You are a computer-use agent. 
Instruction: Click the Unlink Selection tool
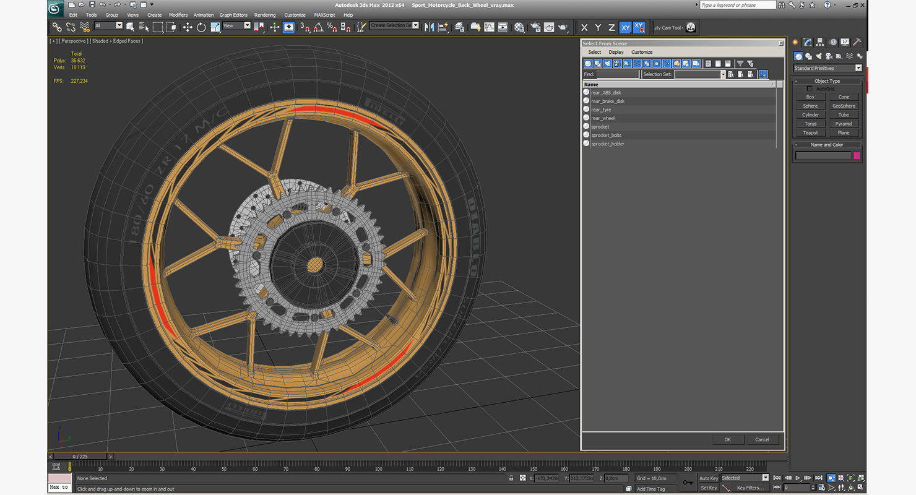coord(71,27)
